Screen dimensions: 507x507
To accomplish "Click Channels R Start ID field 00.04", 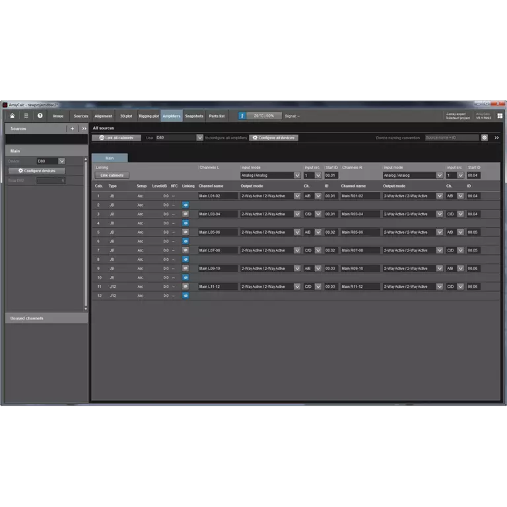I will click(473, 175).
